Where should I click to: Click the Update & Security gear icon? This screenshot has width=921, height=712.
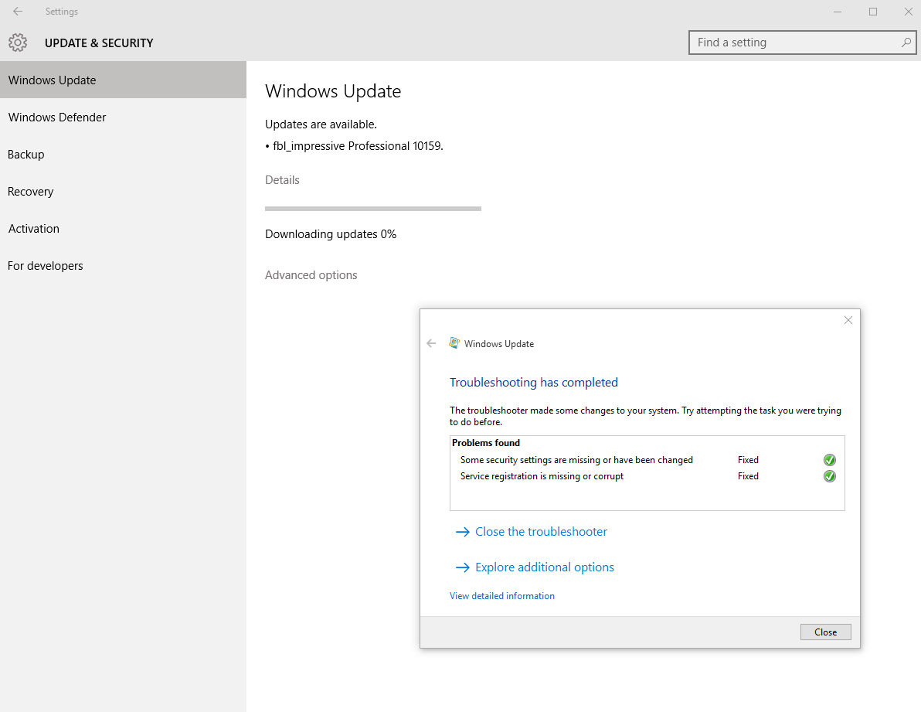(18, 43)
